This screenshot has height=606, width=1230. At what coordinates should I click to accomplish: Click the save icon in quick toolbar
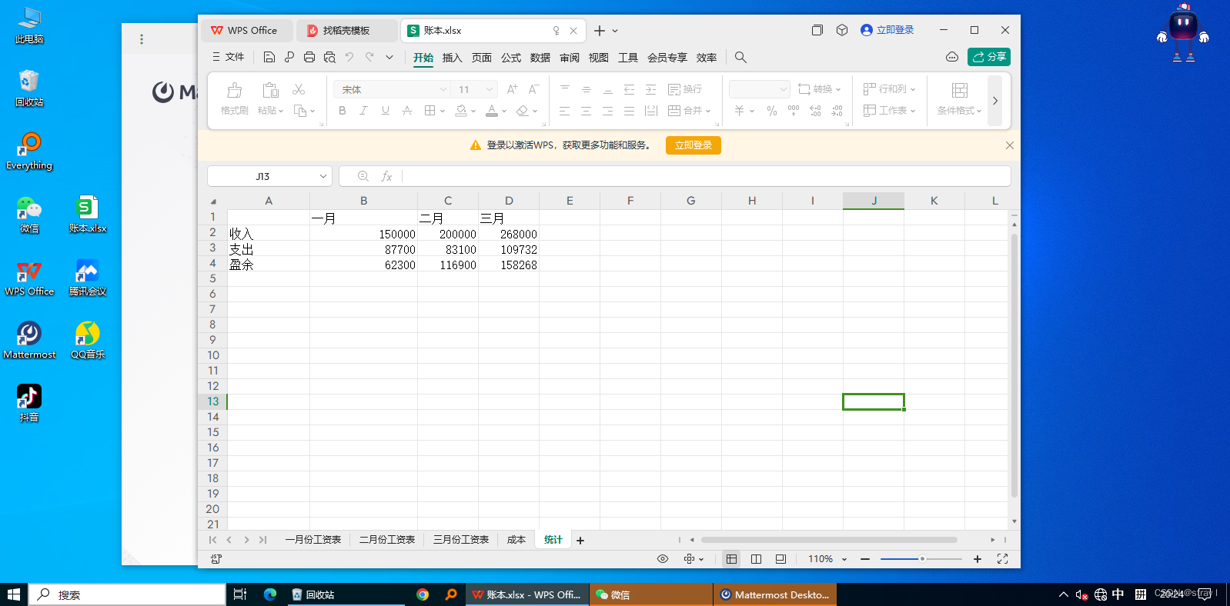point(269,57)
